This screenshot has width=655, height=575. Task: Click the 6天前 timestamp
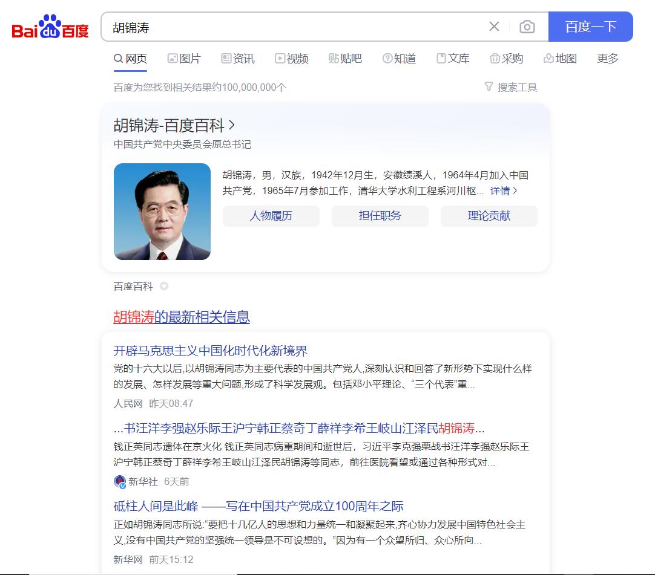(x=177, y=481)
